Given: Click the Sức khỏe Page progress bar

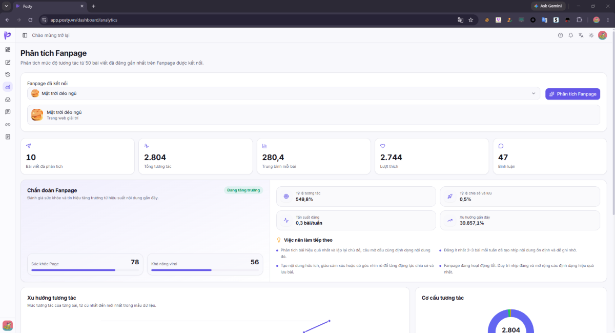Looking at the screenshot, I should pos(85,270).
